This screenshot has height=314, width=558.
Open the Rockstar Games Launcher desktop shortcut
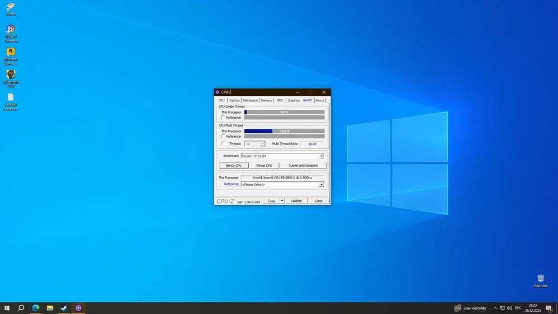tap(11, 56)
